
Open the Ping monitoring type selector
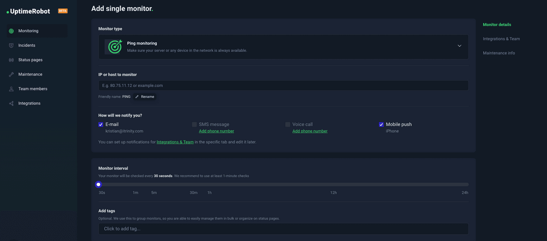tap(283, 46)
